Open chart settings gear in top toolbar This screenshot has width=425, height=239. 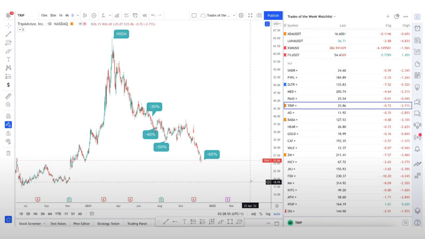[x=241, y=15]
